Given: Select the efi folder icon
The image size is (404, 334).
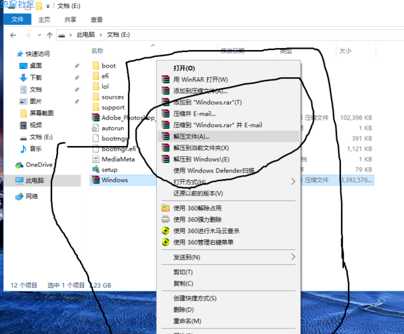Looking at the screenshot, I should (x=95, y=76).
